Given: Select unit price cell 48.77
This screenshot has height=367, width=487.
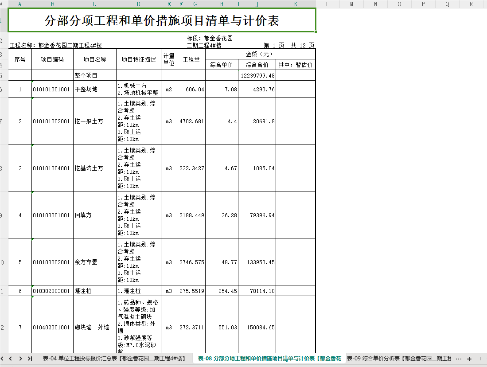Looking at the screenshot, I should 222,262.
